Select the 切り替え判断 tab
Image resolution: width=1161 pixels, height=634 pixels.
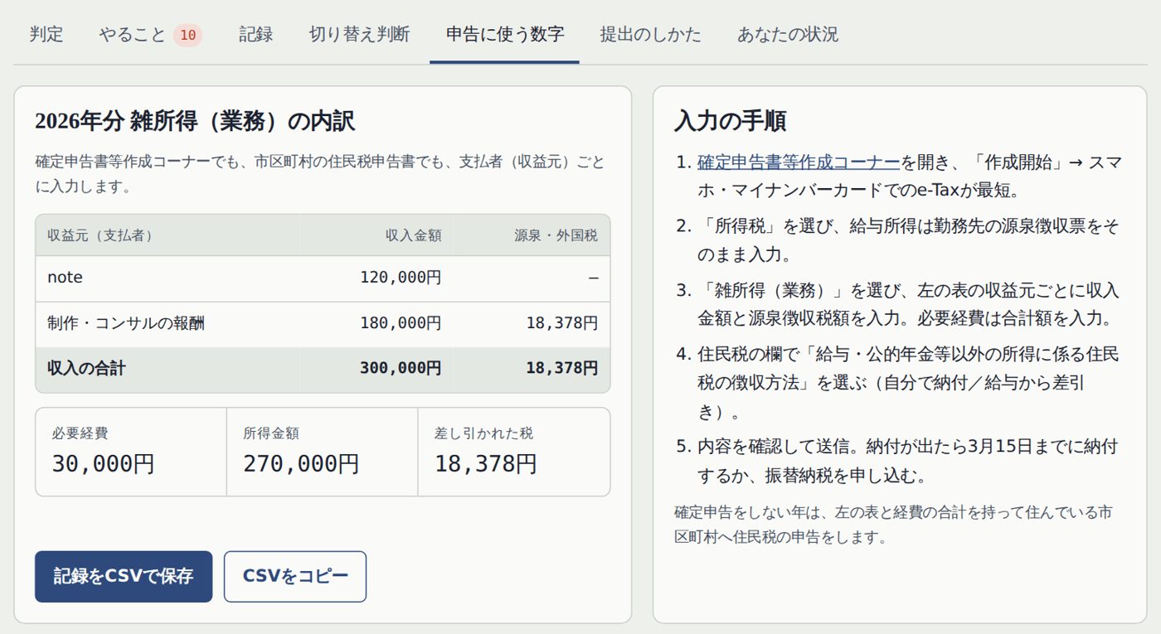(359, 35)
